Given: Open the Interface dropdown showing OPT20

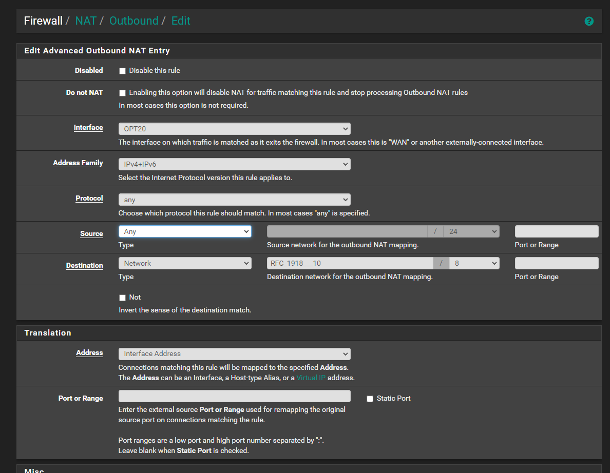Looking at the screenshot, I should pyautogui.click(x=234, y=129).
